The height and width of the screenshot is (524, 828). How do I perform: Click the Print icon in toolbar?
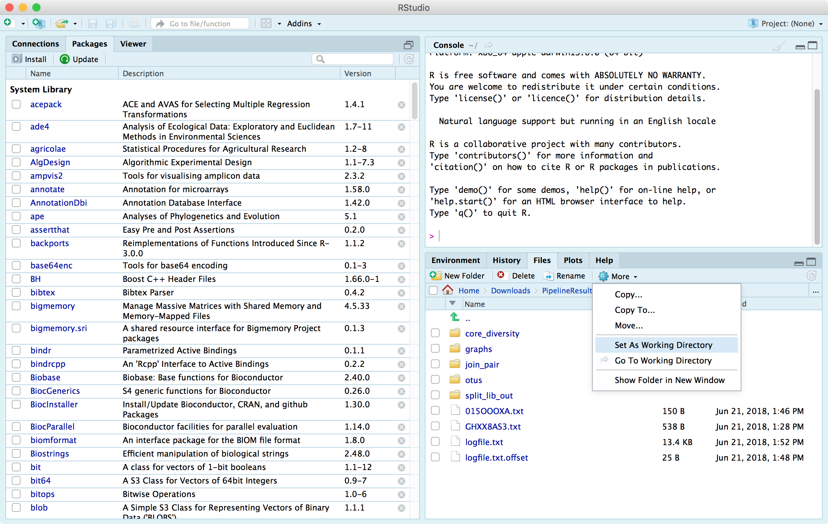(134, 23)
